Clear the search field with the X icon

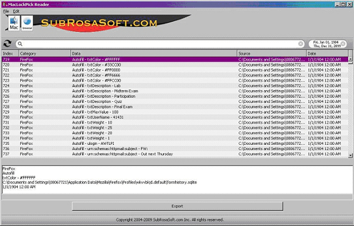300,44
